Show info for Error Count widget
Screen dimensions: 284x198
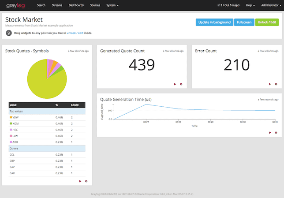276,84
